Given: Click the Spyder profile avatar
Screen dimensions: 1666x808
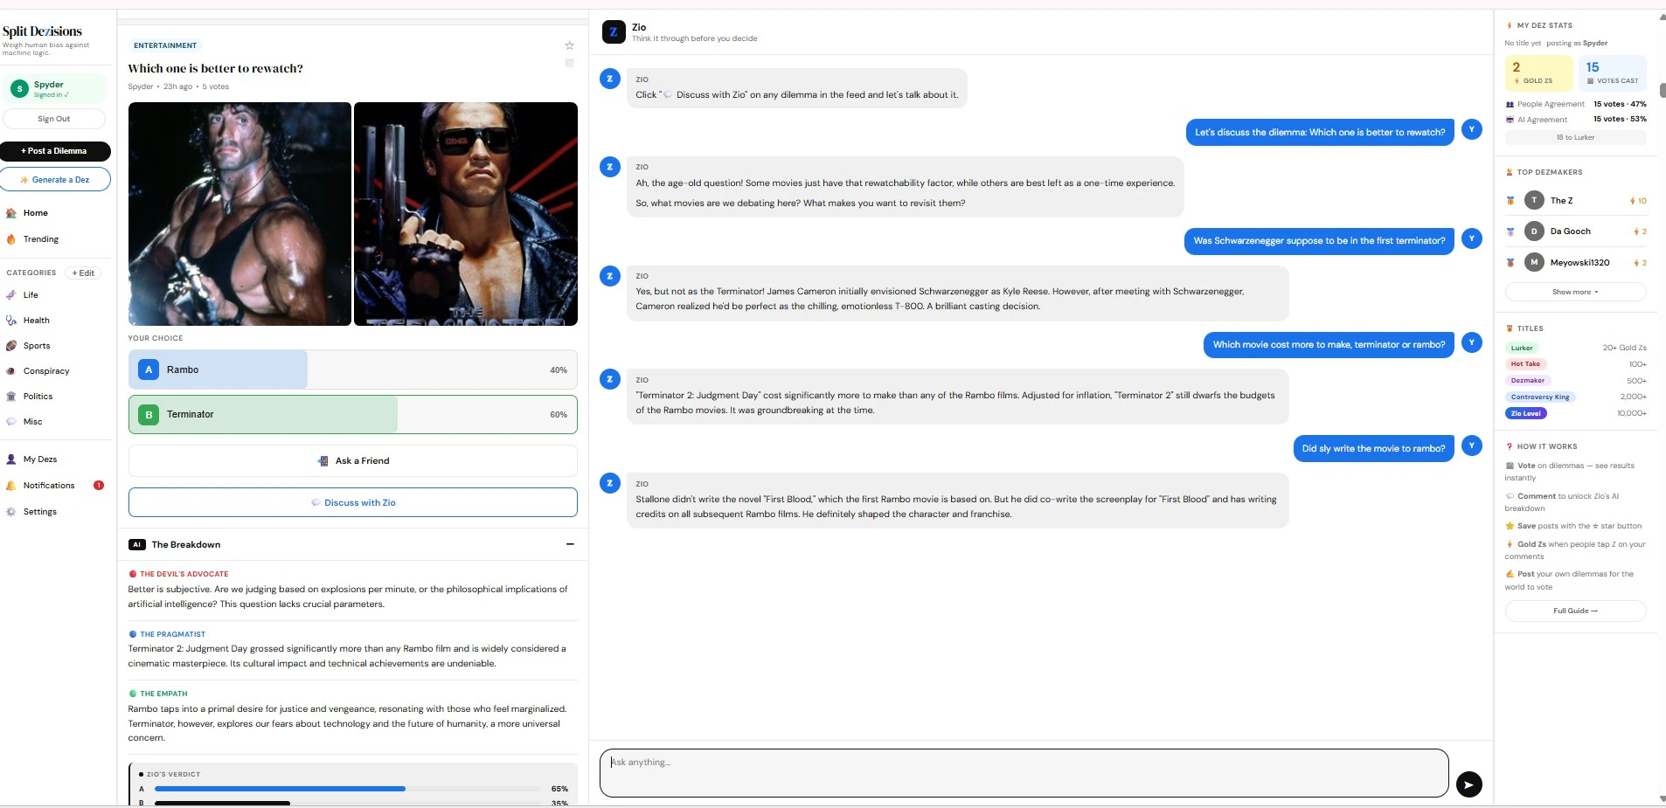Looking at the screenshot, I should (x=19, y=89).
